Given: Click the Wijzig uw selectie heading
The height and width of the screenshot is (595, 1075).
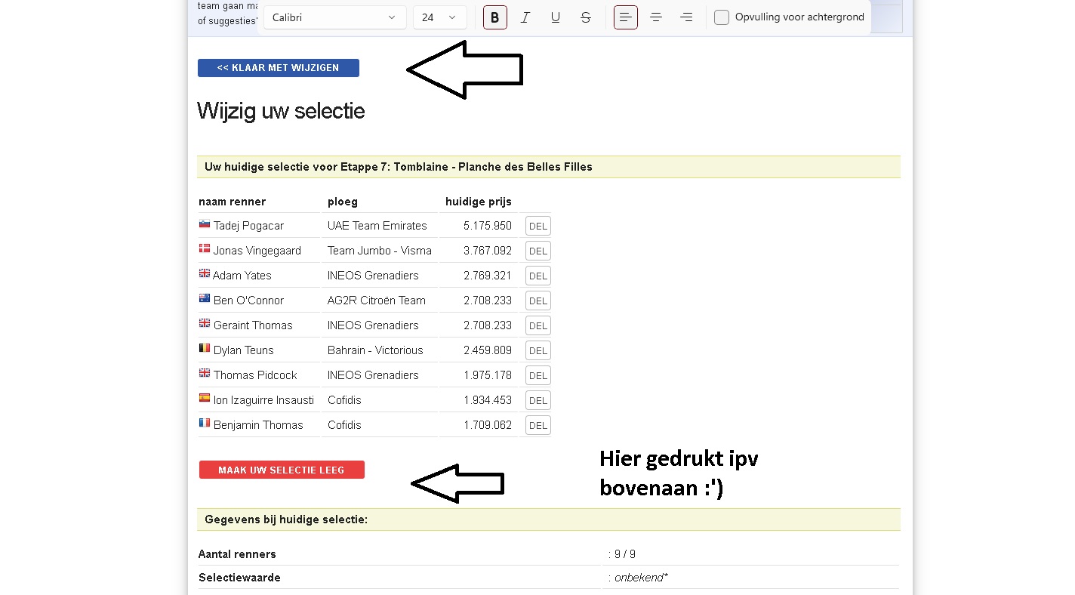Looking at the screenshot, I should 281,111.
